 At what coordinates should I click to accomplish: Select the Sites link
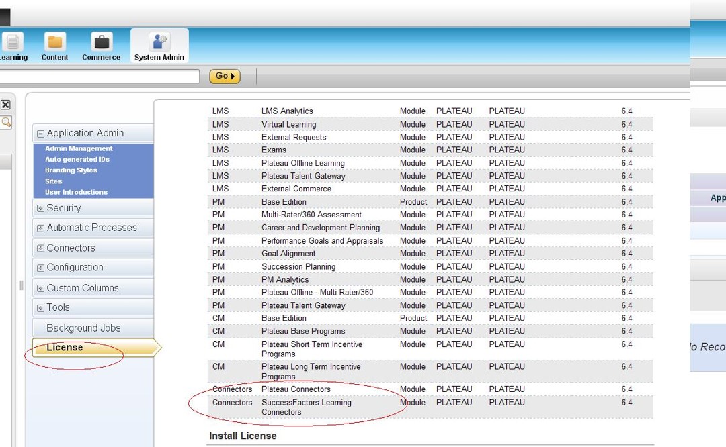tap(54, 181)
